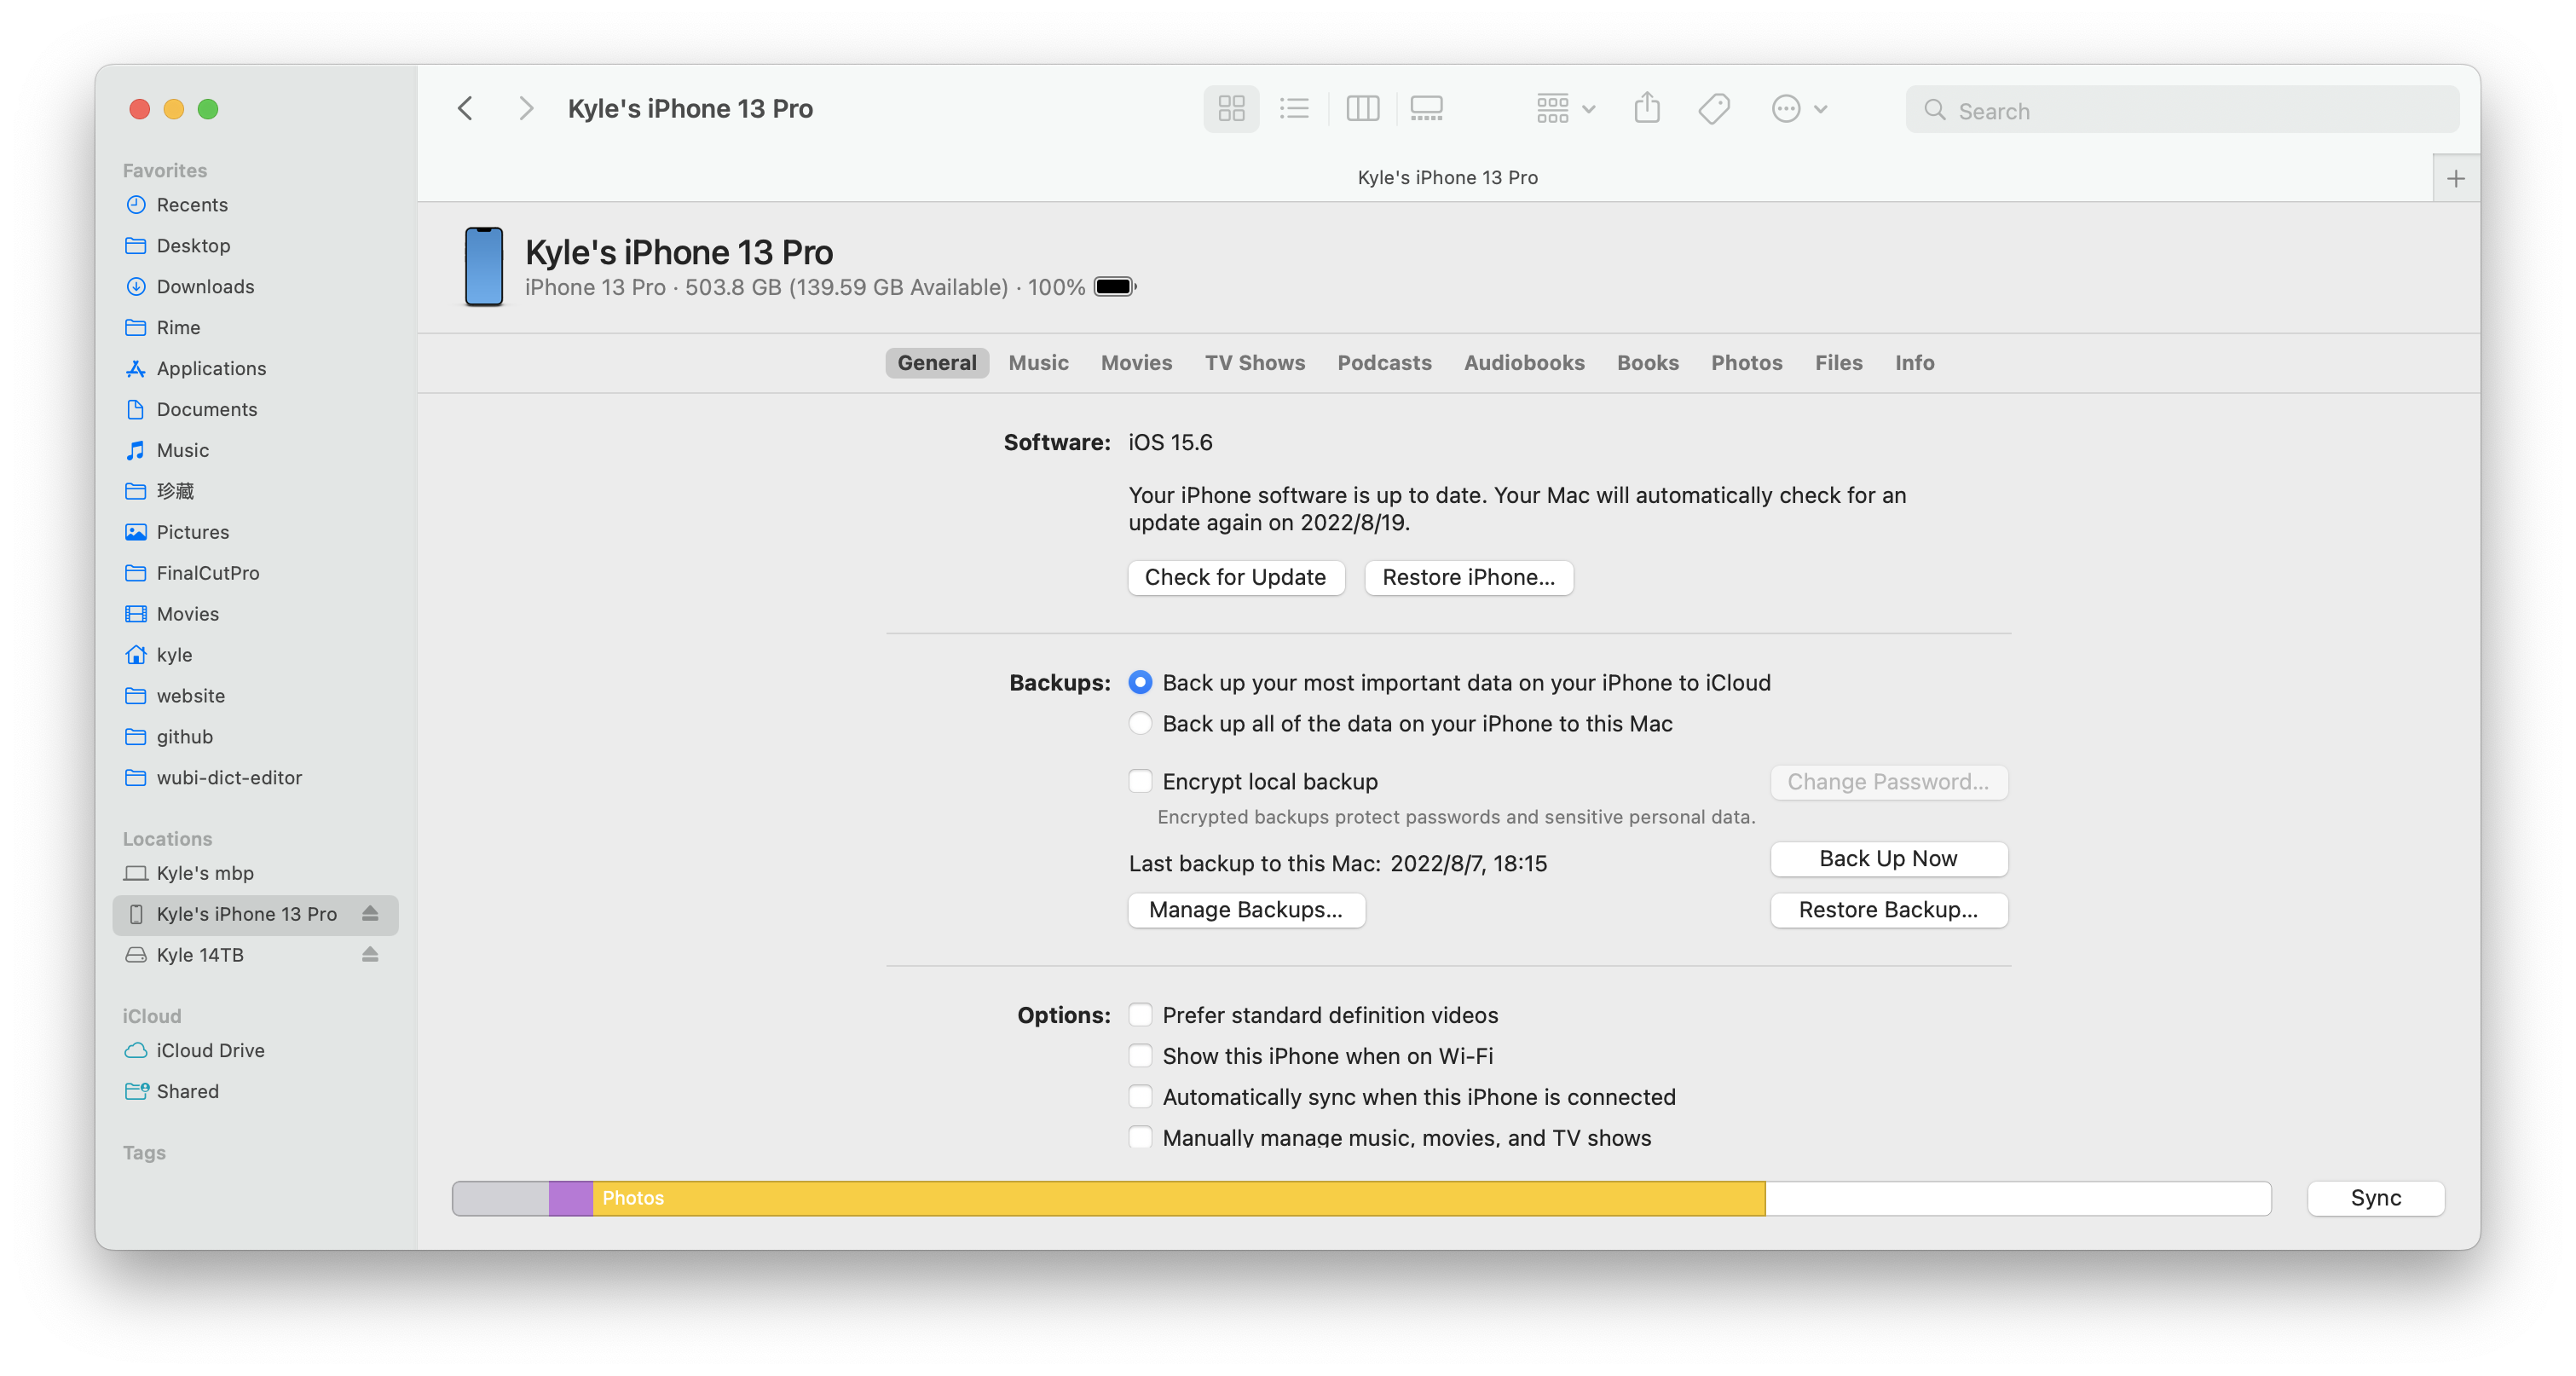The image size is (2576, 1376).
Task: Switch to the Music tab
Action: pyautogui.click(x=1038, y=363)
